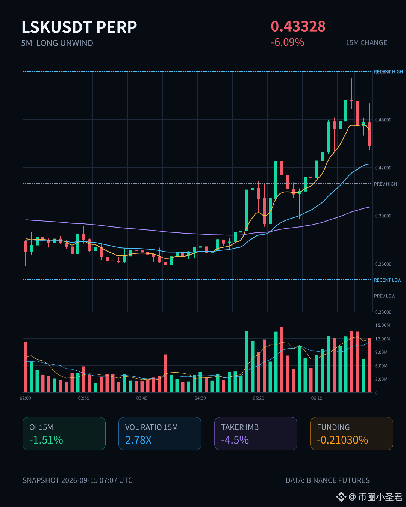Click the 0.45000 price axis label
The width and height of the screenshot is (406, 507).
click(x=383, y=120)
